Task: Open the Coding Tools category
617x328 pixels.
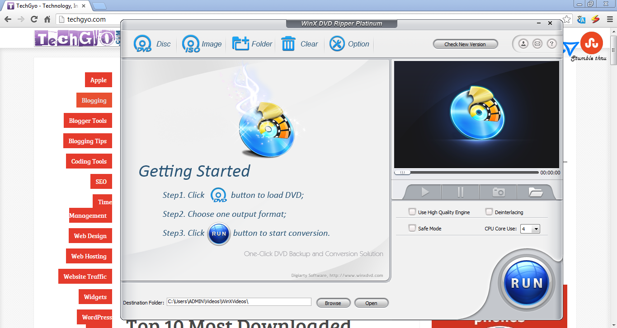Action: pos(89,161)
